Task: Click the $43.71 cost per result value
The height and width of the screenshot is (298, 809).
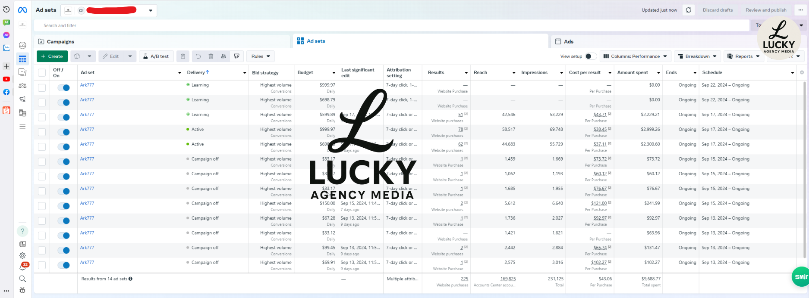Action: coord(600,115)
